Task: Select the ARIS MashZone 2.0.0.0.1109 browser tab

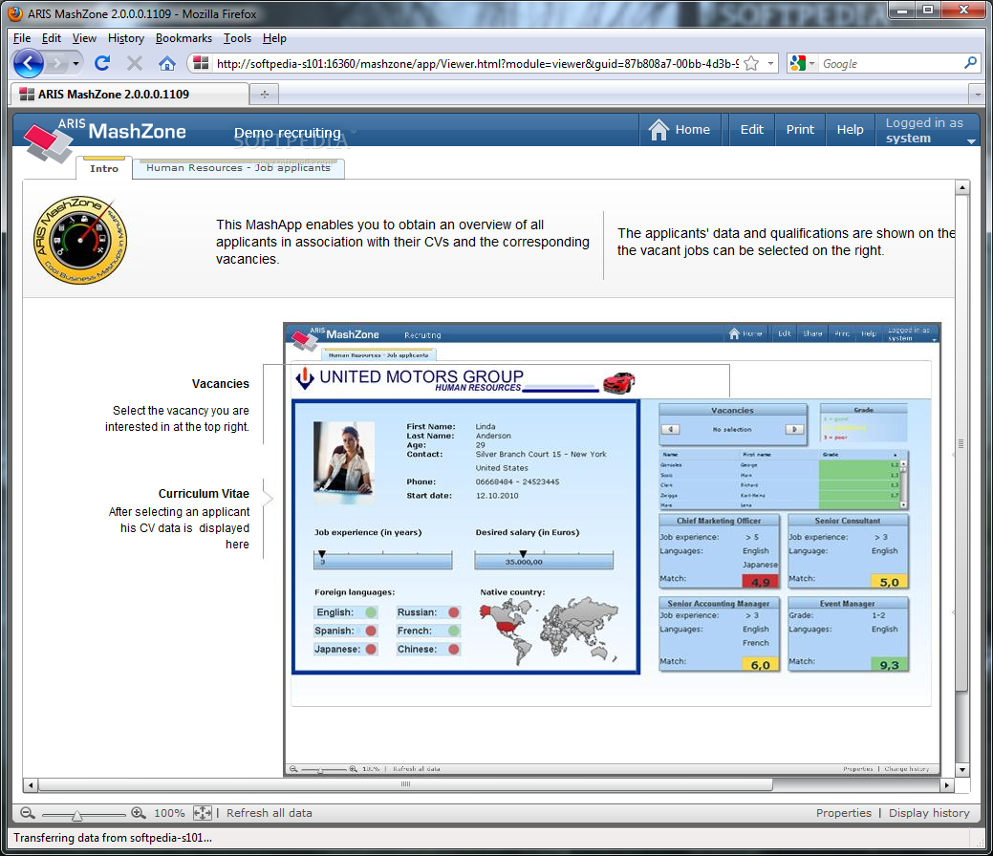Action: point(130,95)
